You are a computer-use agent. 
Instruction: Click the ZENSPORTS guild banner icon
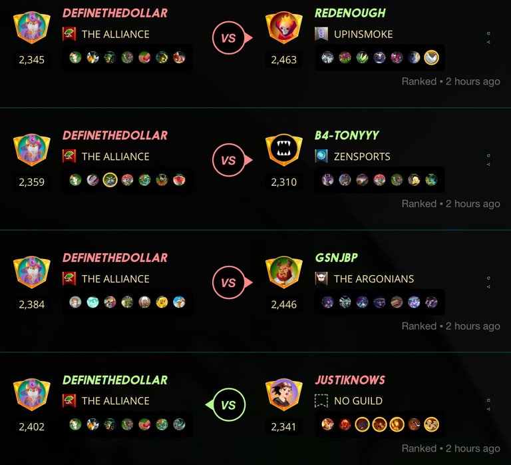(321, 157)
